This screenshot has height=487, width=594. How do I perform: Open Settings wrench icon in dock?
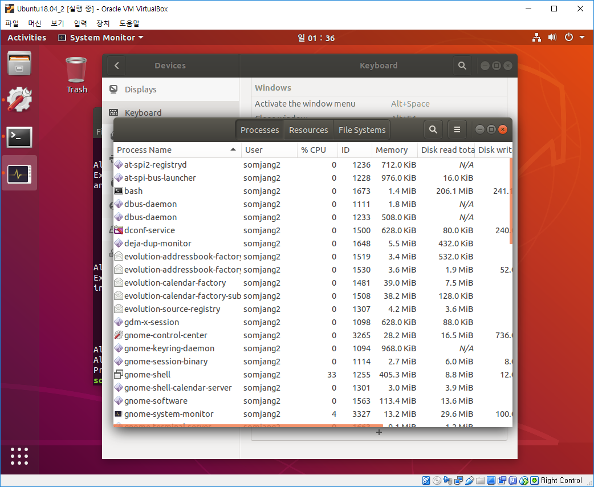click(19, 100)
